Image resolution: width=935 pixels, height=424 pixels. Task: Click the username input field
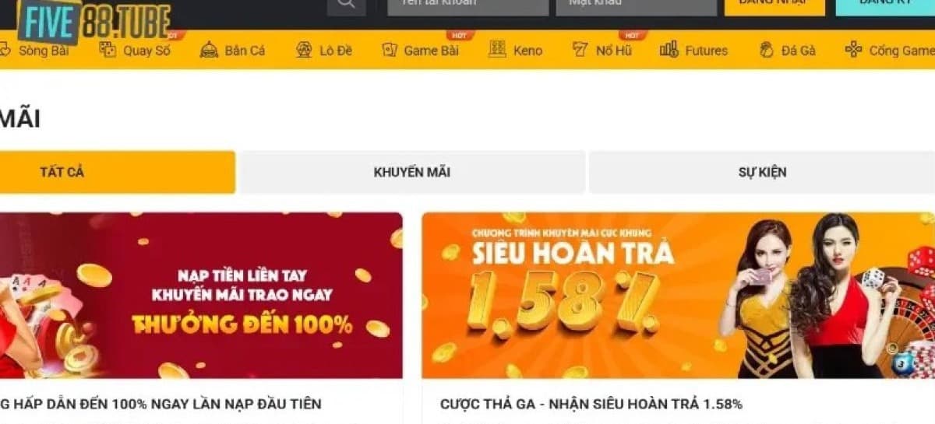click(468, 6)
